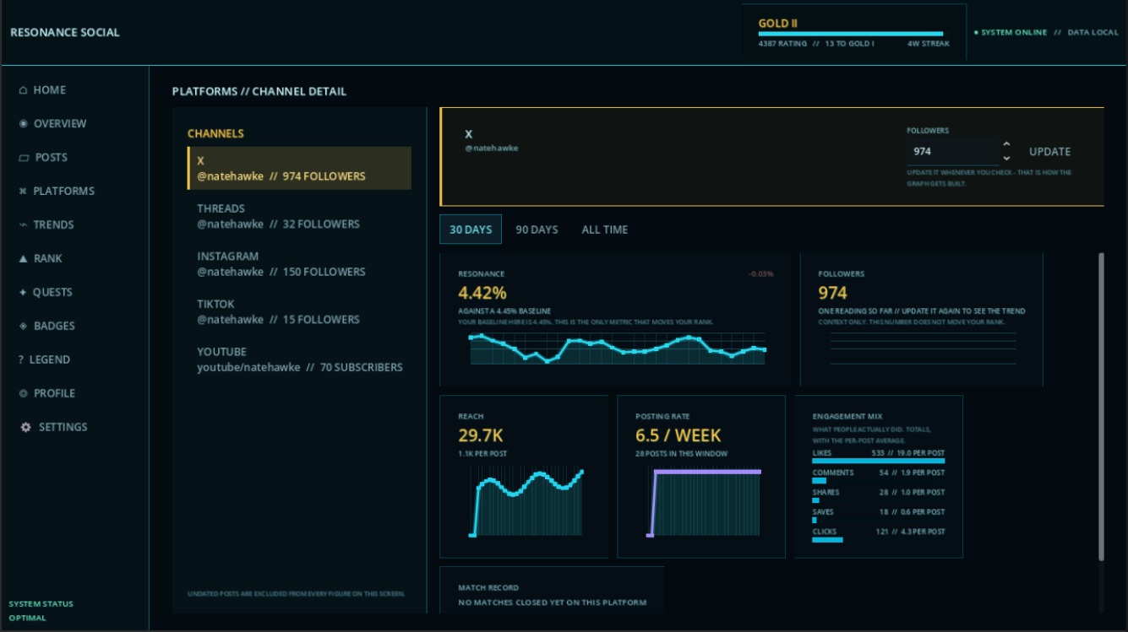Click the "13 TO GOLD I" text
This screenshot has width=1128, height=632.
pyautogui.click(x=849, y=44)
